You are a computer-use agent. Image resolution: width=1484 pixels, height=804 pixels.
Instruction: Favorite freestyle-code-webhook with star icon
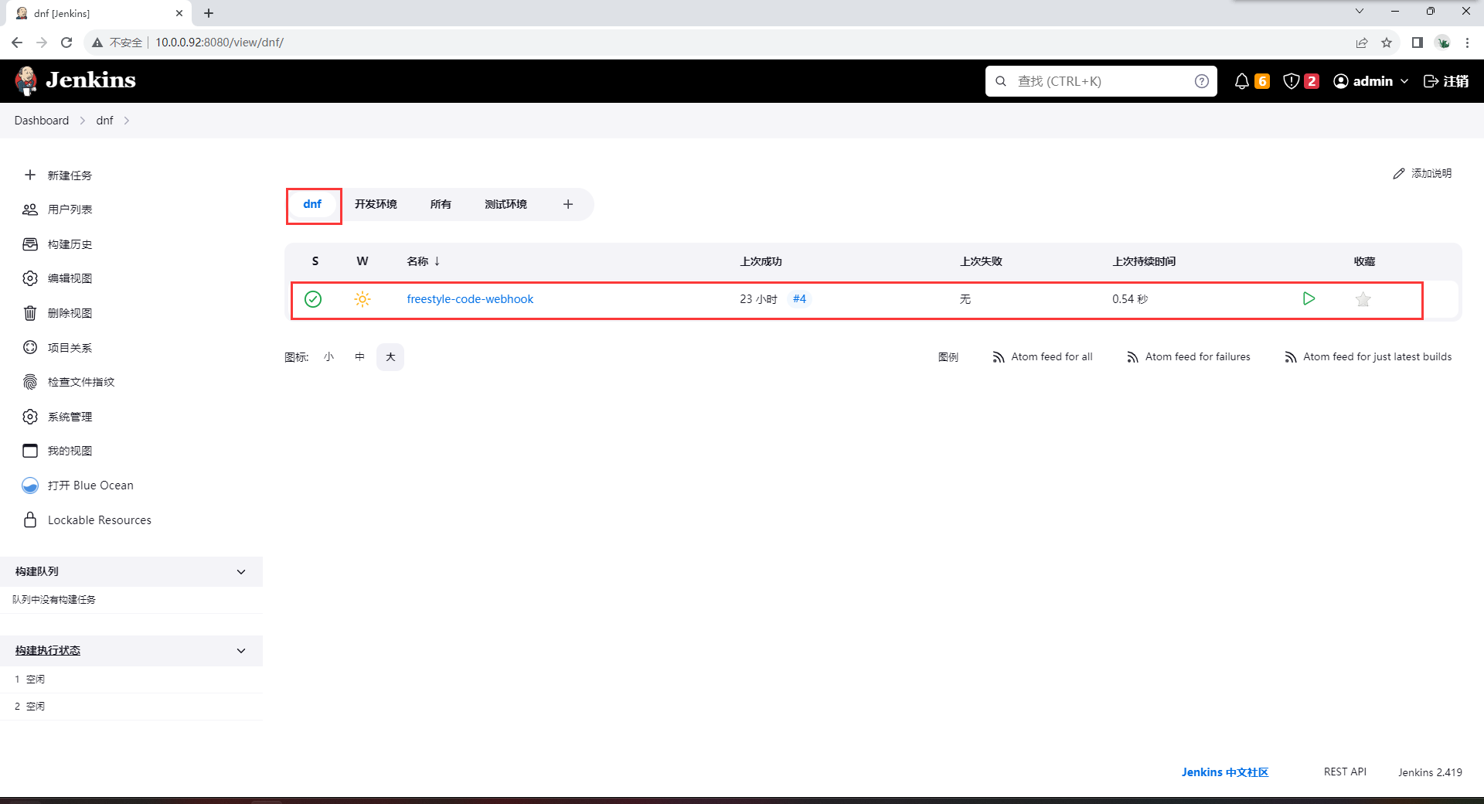(1363, 299)
